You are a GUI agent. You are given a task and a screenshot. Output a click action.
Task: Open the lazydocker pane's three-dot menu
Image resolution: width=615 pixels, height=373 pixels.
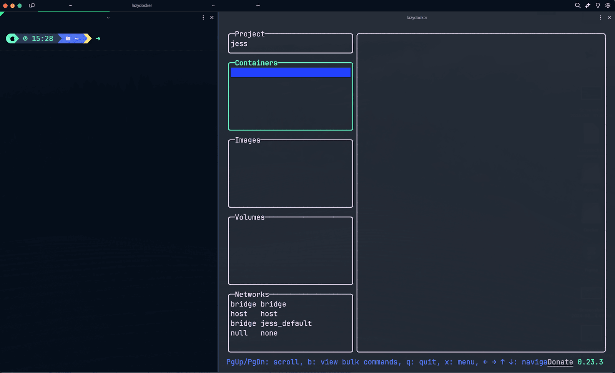[600, 18]
